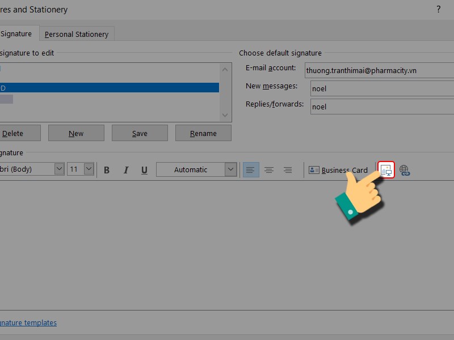
Task: Open the Help question mark
Action: [438, 9]
